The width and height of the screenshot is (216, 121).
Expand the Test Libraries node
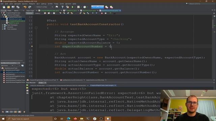tap(3, 29)
